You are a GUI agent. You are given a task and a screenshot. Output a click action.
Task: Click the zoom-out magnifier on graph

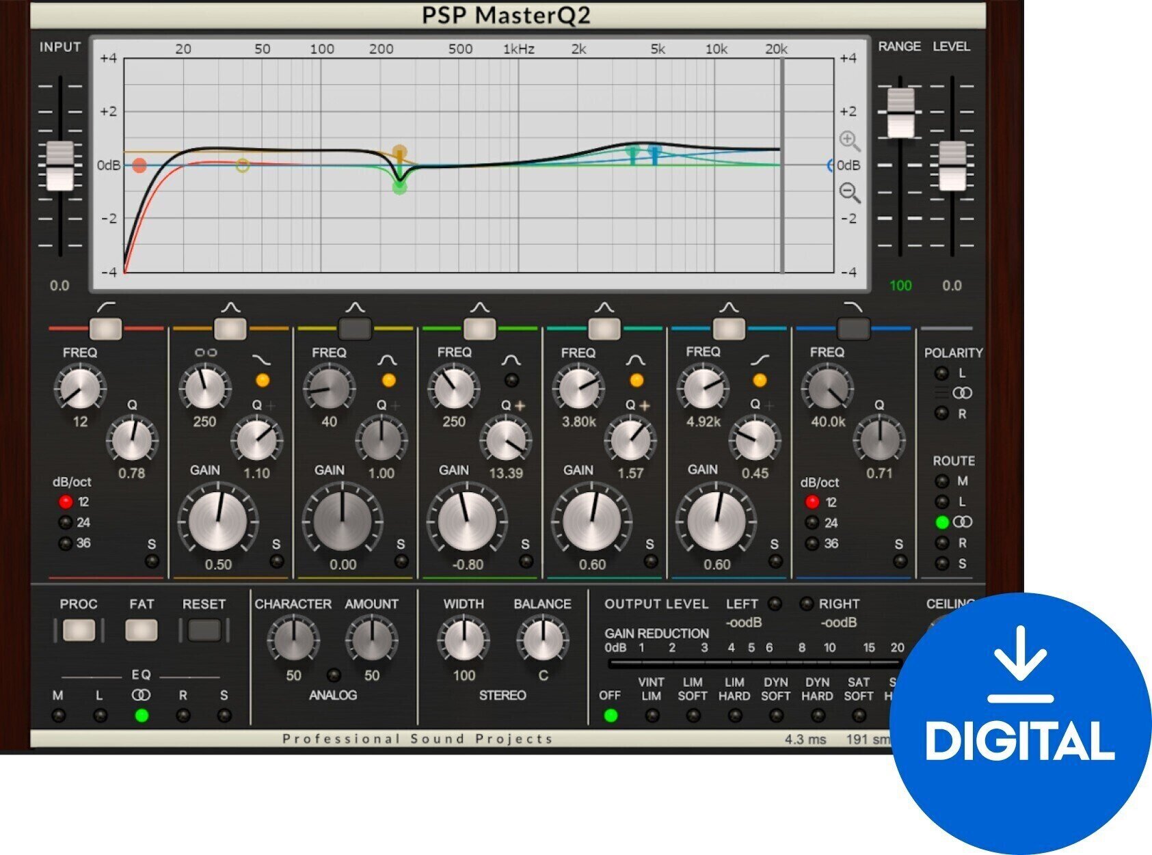[850, 193]
